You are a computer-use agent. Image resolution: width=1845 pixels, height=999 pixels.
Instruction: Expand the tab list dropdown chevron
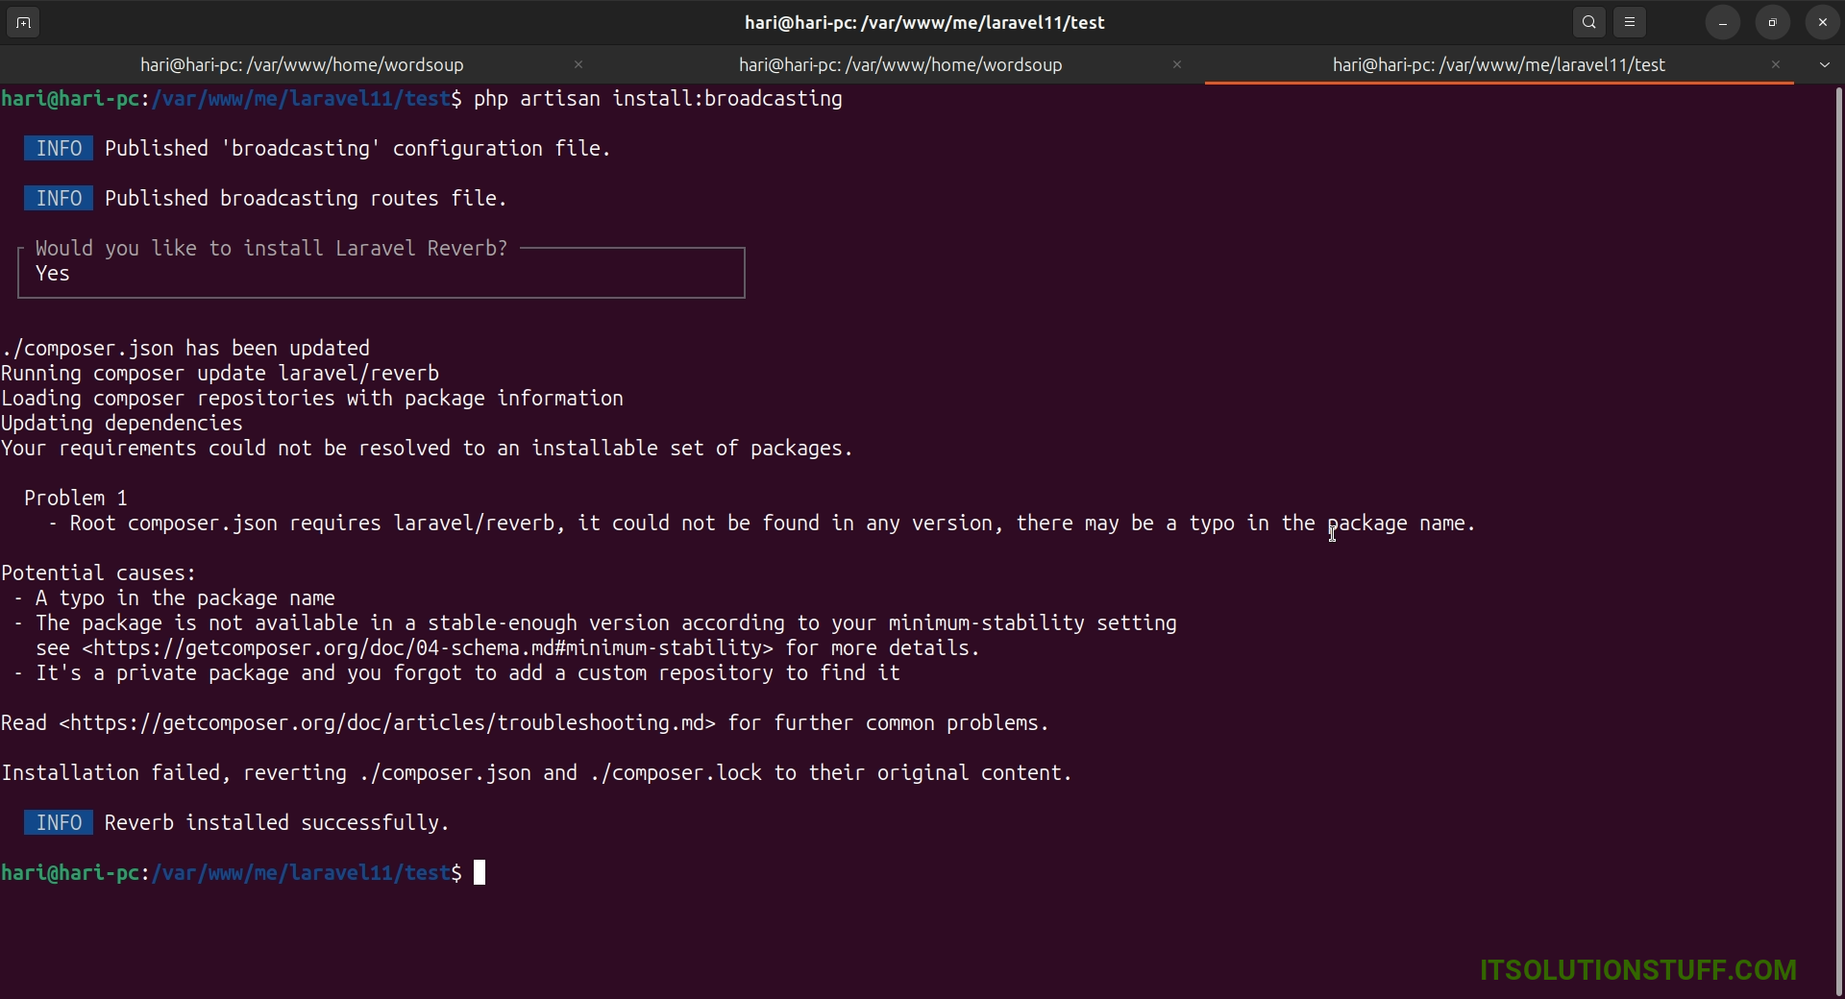pyautogui.click(x=1824, y=64)
